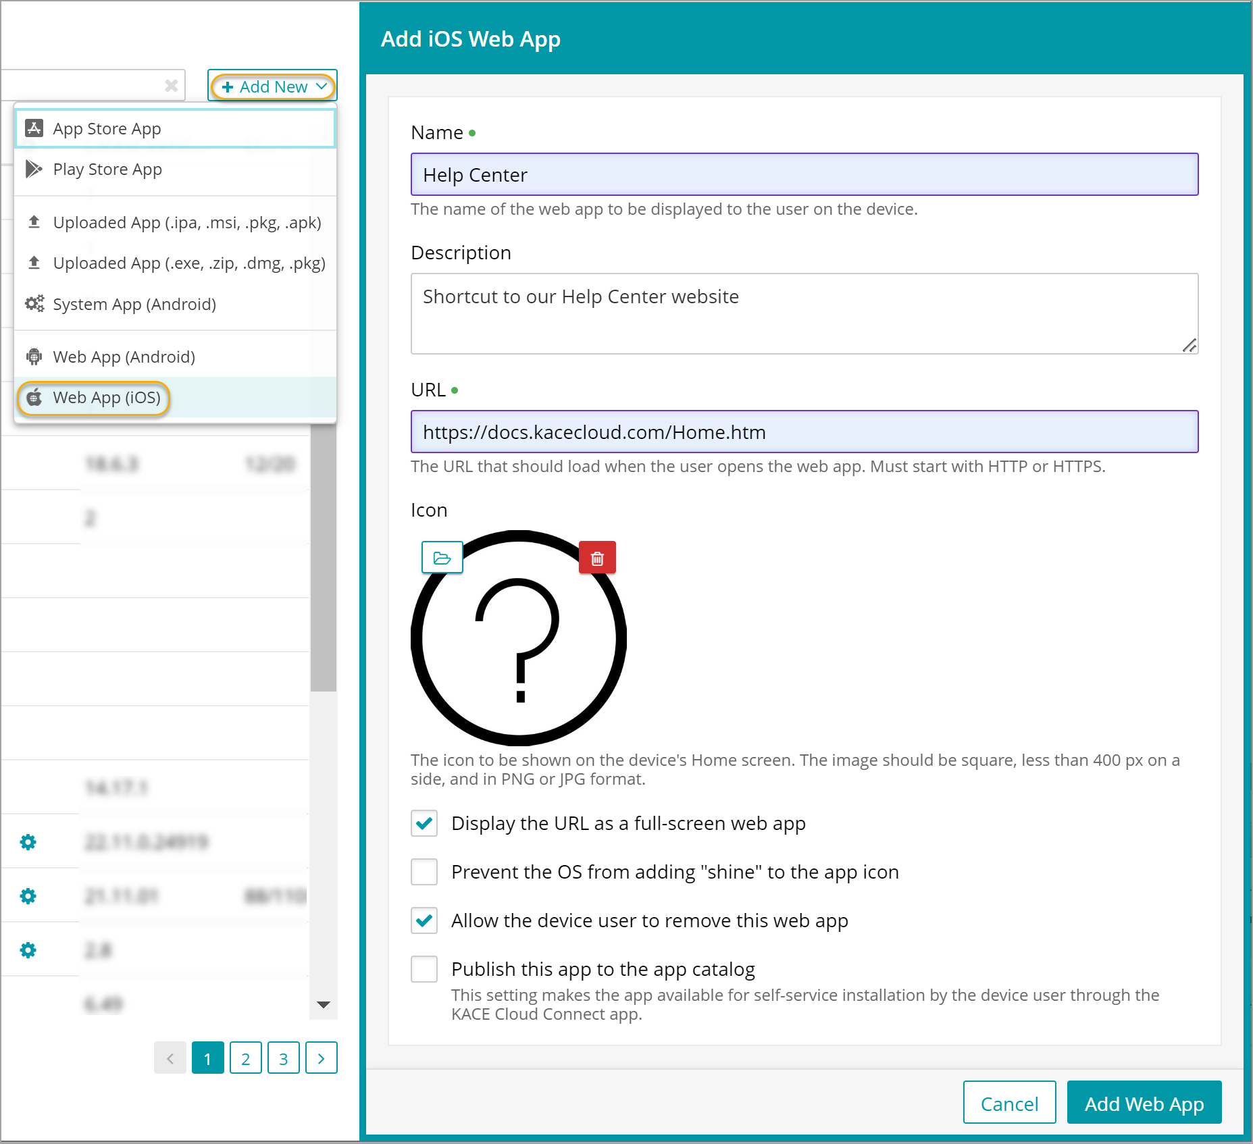The width and height of the screenshot is (1253, 1144).
Task: Toggle Display the URL as full-screen checkbox
Action: click(x=424, y=823)
